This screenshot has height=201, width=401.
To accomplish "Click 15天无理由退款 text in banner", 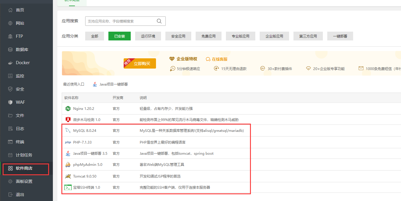I will [x=234, y=69].
